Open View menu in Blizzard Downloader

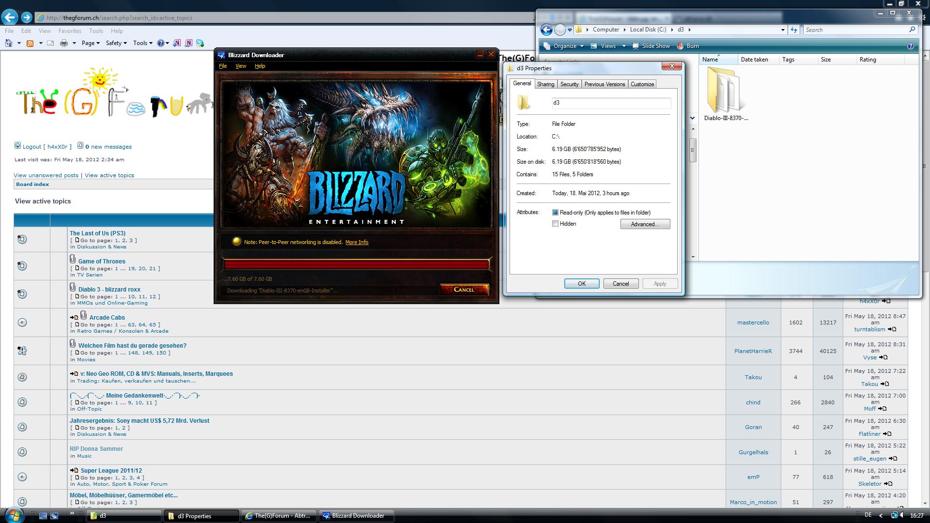point(241,66)
